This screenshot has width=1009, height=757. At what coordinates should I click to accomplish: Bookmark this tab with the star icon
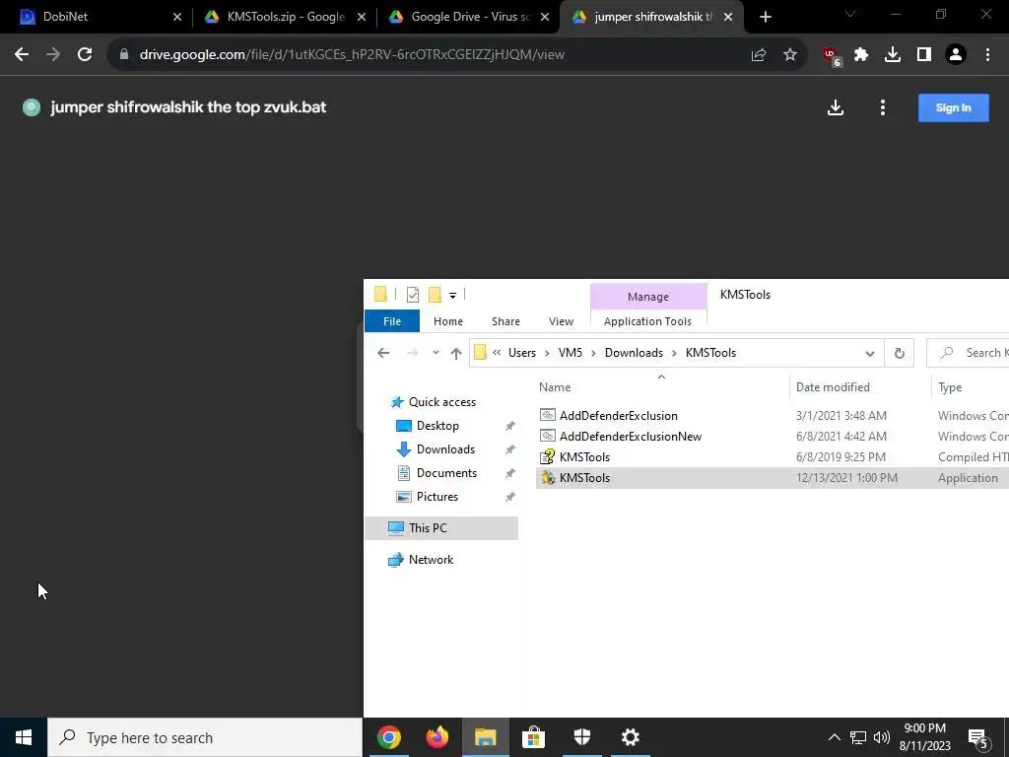tap(790, 55)
